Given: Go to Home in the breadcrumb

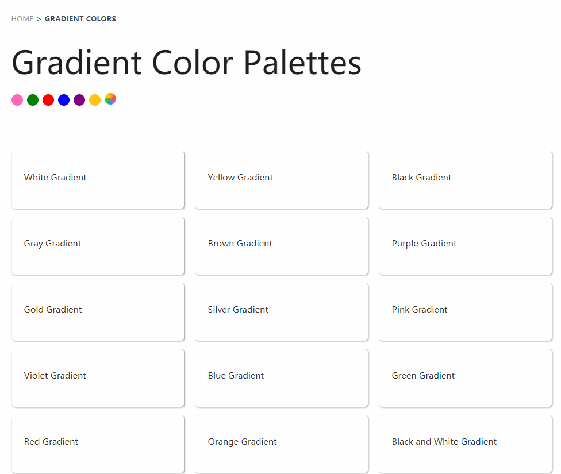Looking at the screenshot, I should (x=22, y=19).
